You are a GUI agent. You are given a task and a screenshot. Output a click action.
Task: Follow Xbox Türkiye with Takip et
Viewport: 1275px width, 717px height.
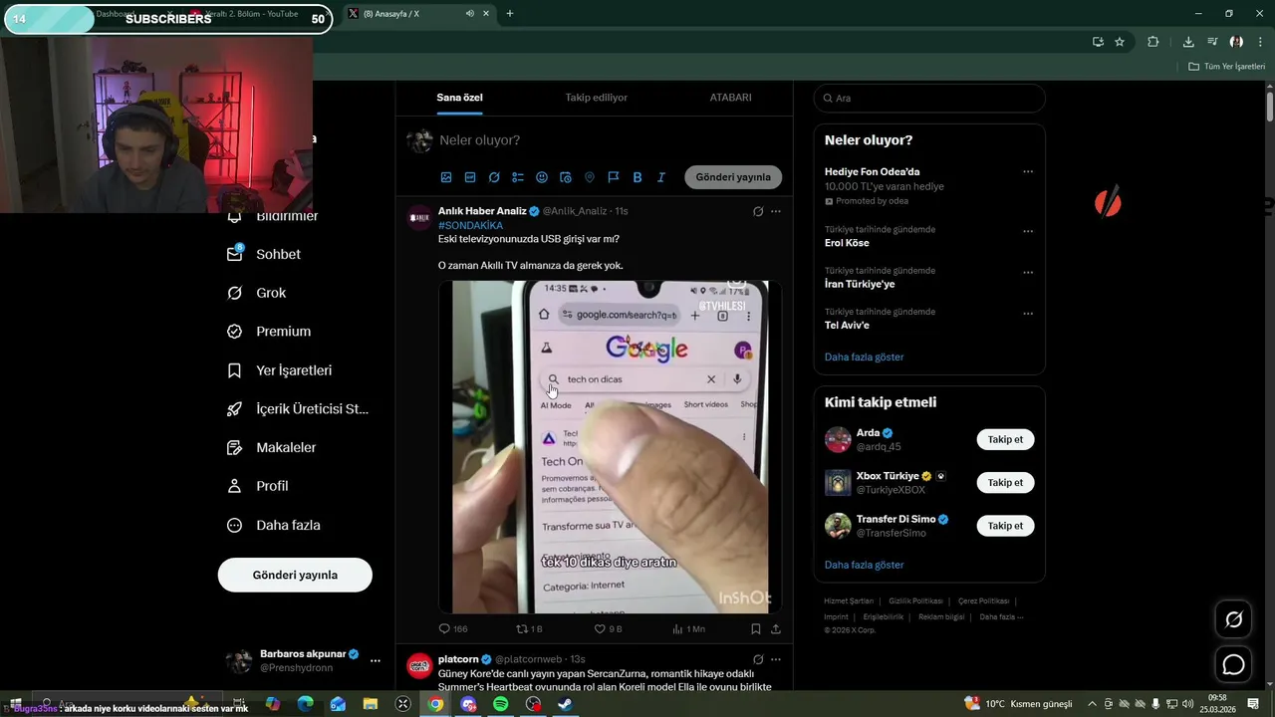point(1005,482)
